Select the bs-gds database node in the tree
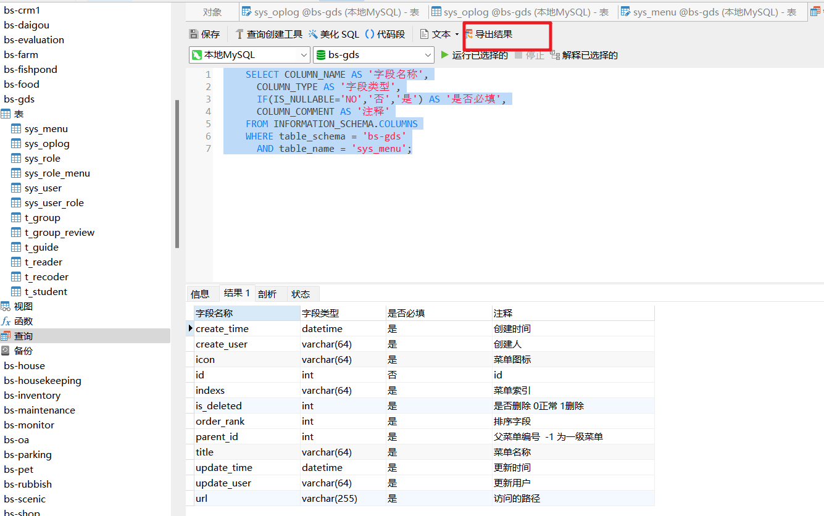This screenshot has width=824, height=516. coord(19,99)
